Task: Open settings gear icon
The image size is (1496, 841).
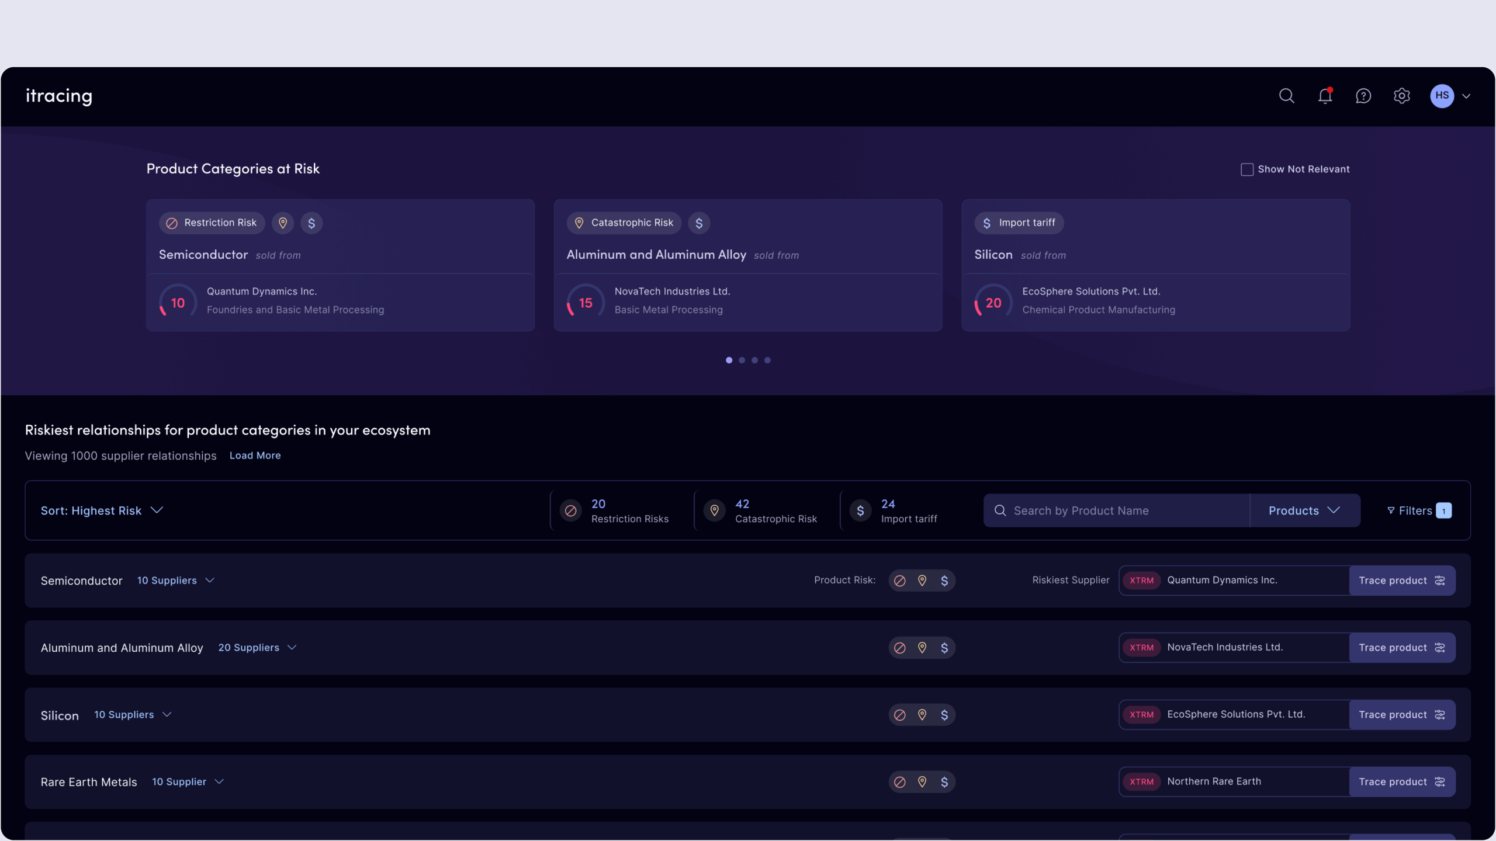Action: (1401, 96)
